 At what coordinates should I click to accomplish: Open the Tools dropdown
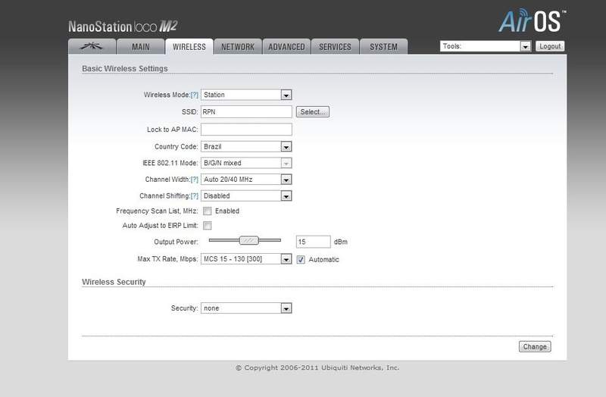(x=485, y=46)
